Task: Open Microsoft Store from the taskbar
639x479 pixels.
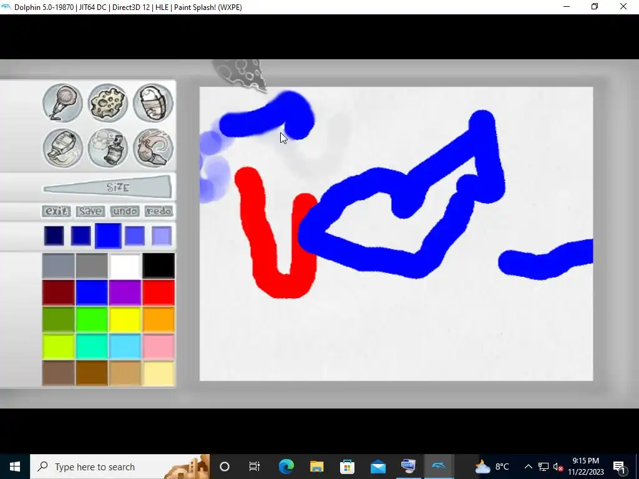Action: [x=347, y=467]
